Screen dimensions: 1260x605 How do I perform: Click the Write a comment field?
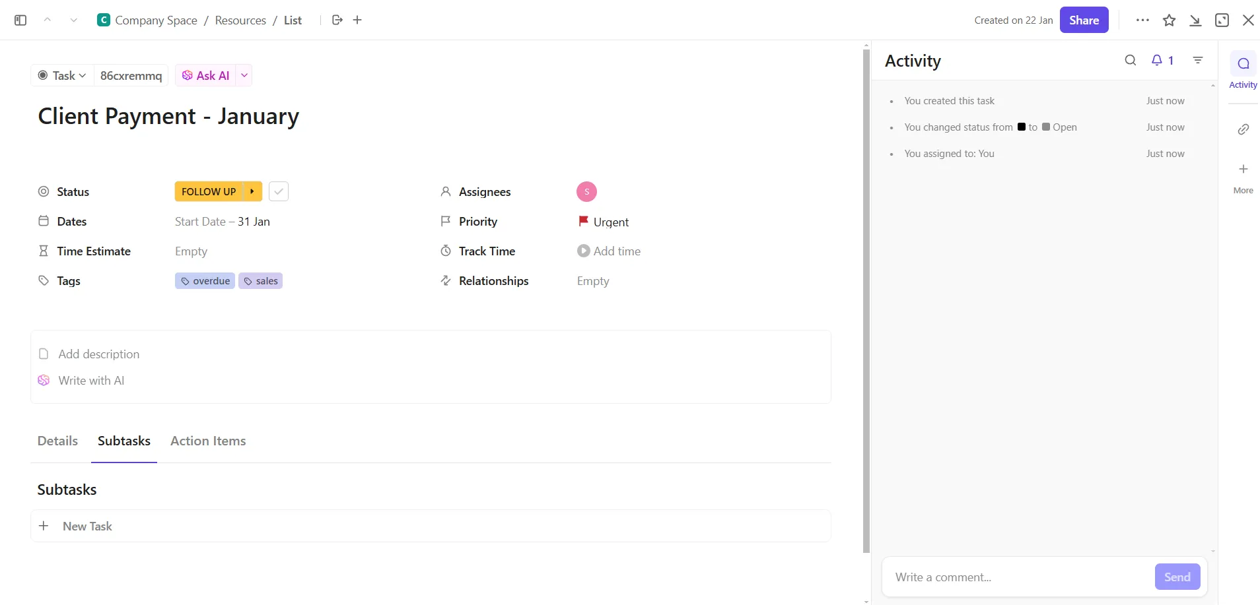1017,577
